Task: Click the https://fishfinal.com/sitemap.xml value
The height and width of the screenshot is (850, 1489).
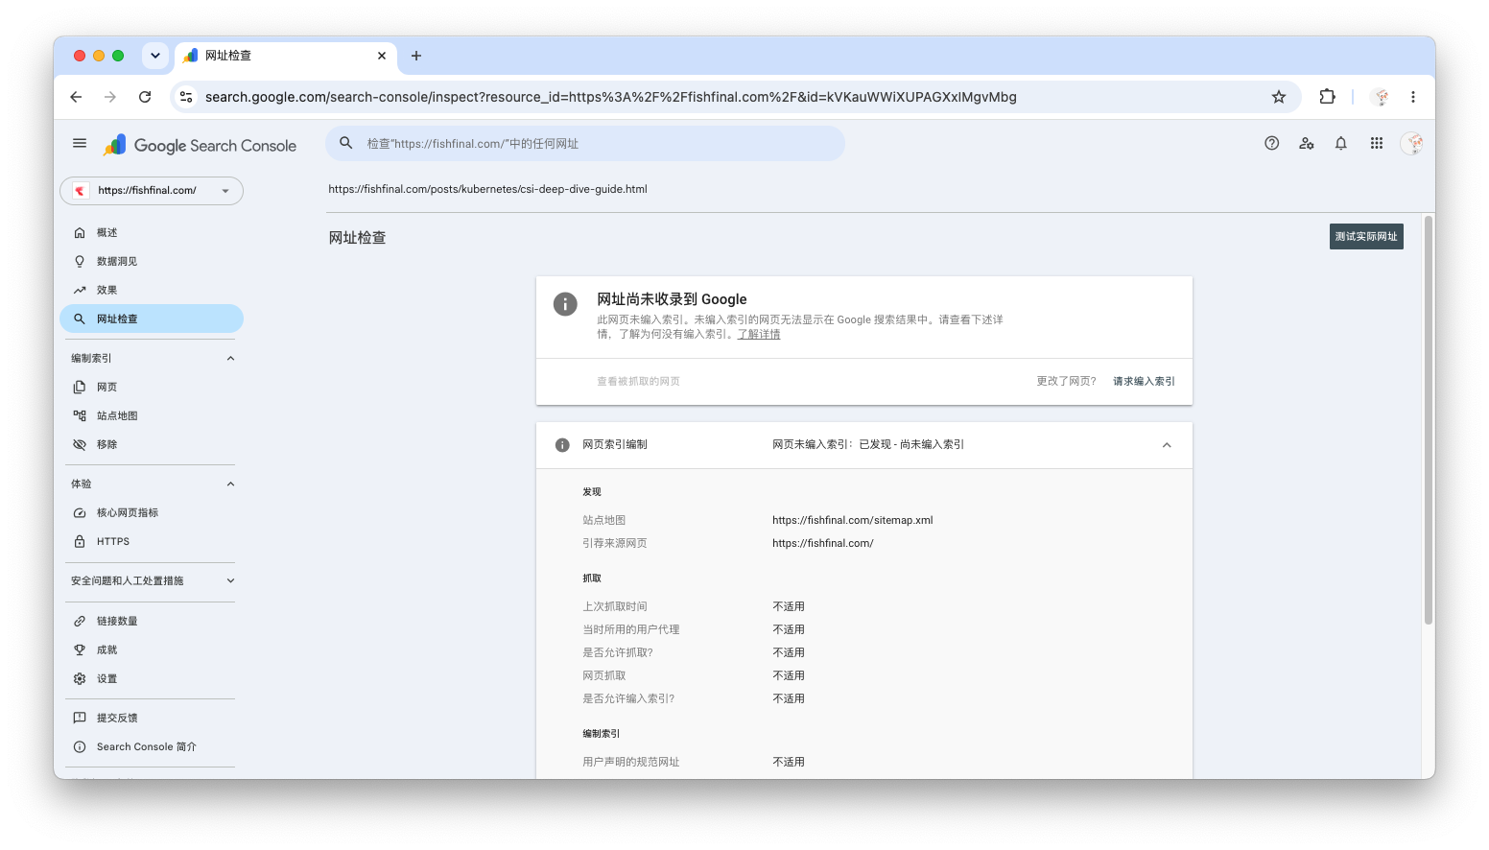Action: click(x=852, y=521)
